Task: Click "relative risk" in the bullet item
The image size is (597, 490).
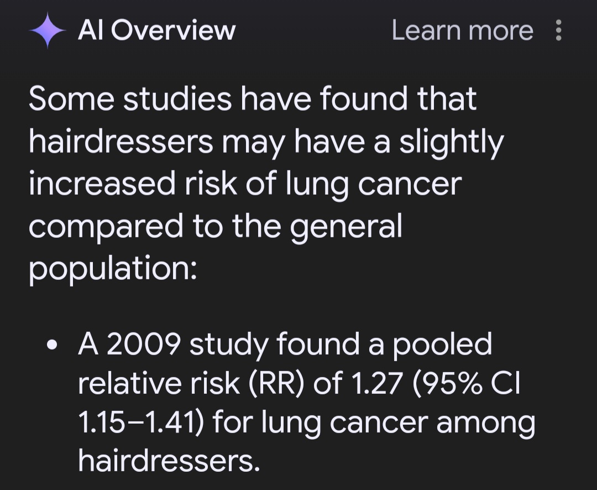Action: tap(159, 383)
